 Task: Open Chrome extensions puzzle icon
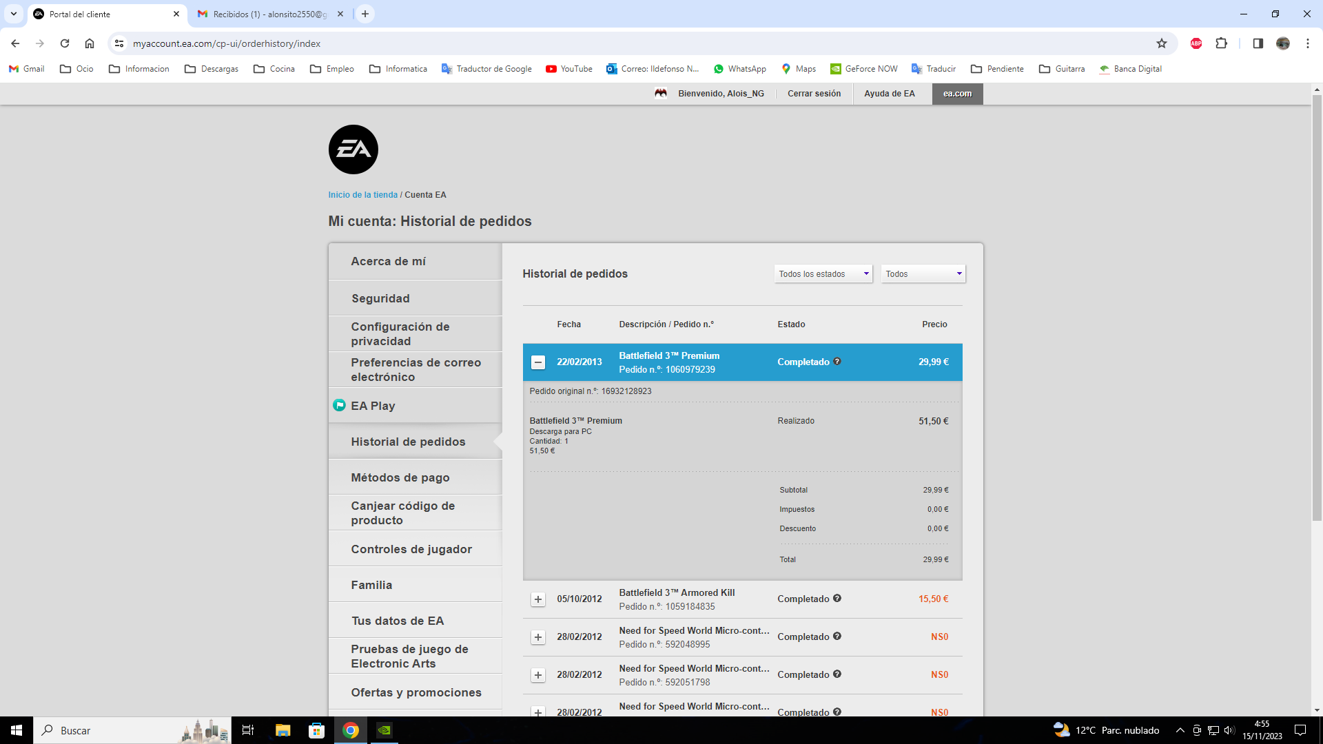tap(1221, 43)
